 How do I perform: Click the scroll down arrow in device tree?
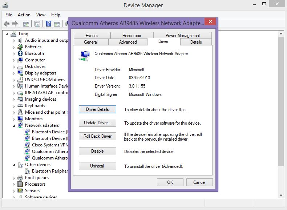click(281, 195)
